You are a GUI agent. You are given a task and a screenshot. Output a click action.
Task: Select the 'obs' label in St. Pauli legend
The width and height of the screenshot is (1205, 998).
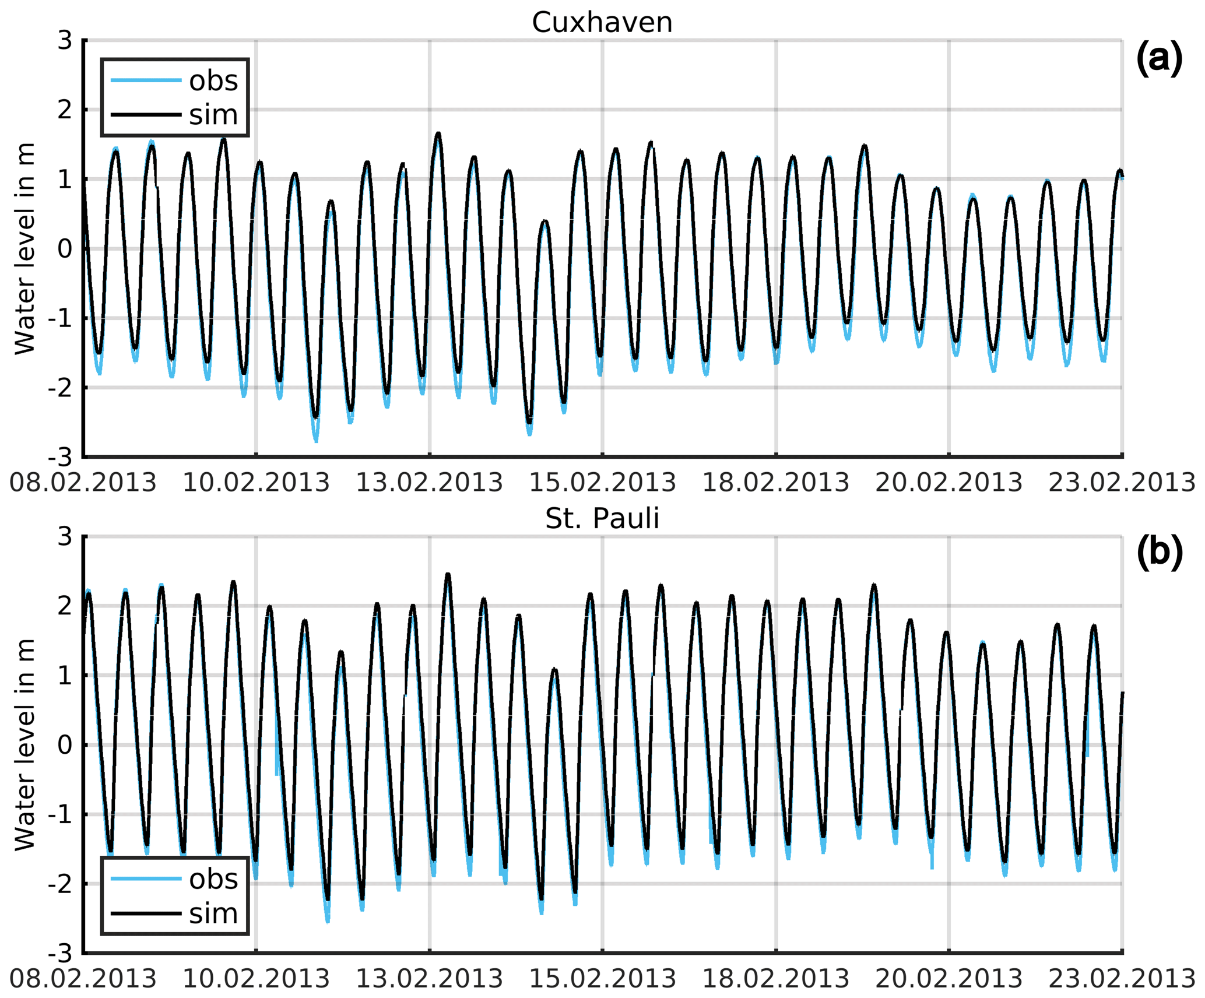(213, 879)
